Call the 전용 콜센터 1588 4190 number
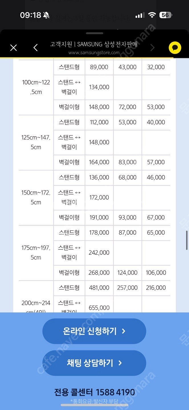Viewport: 189px width, 410px height. 94,392
